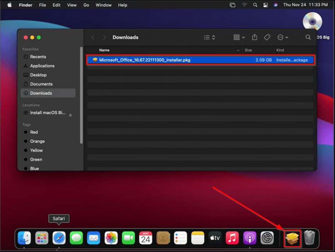Open the Trash in the Dock

click(x=309, y=237)
